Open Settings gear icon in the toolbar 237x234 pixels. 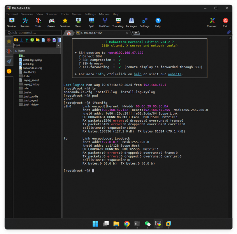[145, 22]
